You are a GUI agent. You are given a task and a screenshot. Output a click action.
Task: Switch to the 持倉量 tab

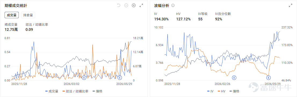pyautogui.click(x=28, y=15)
